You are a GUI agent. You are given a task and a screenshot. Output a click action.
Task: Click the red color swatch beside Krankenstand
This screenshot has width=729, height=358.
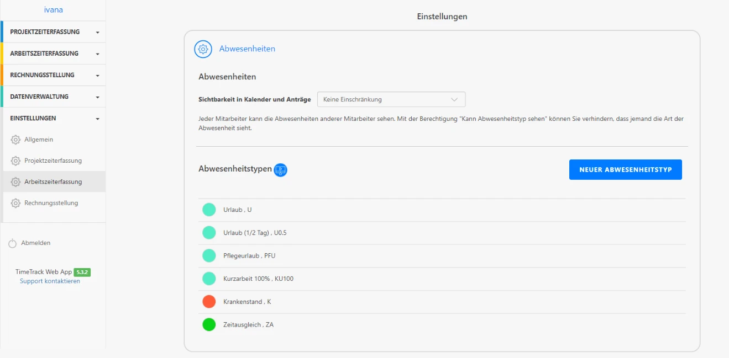click(x=209, y=301)
